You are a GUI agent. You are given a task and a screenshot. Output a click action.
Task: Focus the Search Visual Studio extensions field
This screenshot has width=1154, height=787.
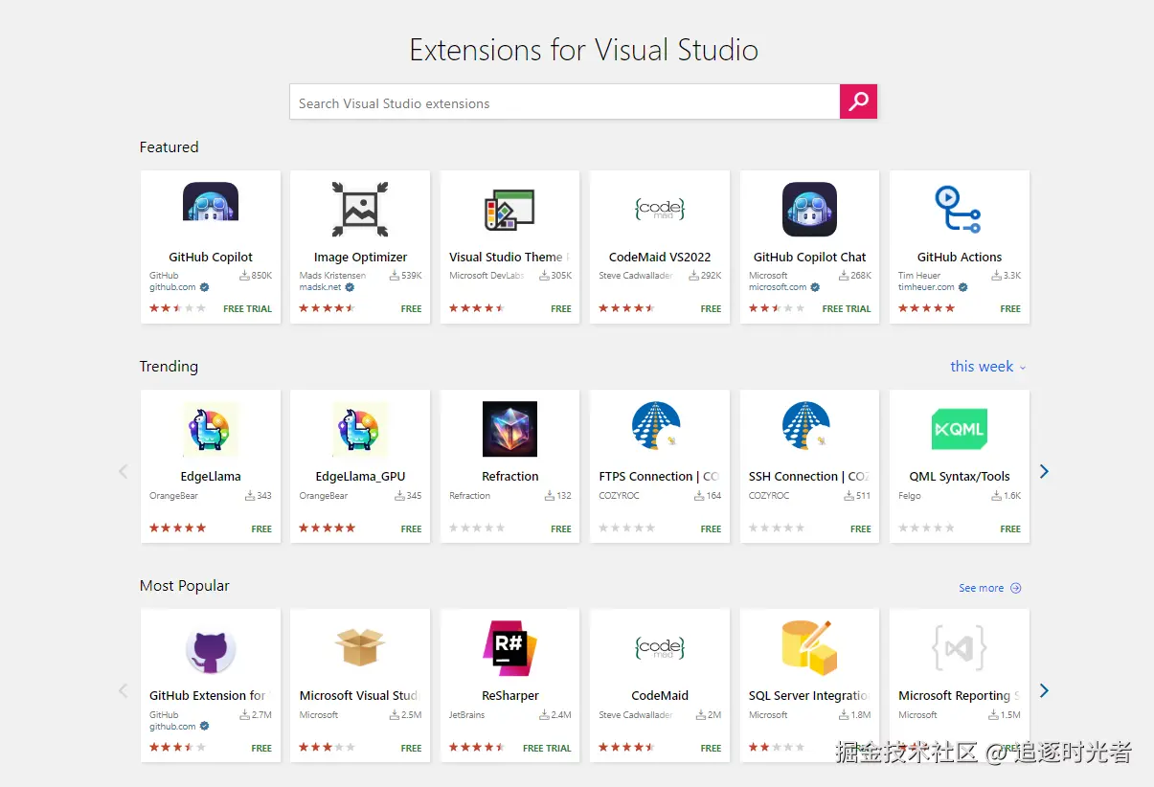pos(564,102)
